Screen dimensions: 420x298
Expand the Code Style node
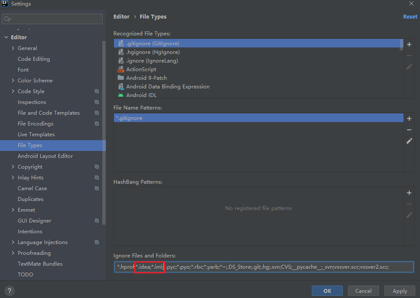coord(13,91)
